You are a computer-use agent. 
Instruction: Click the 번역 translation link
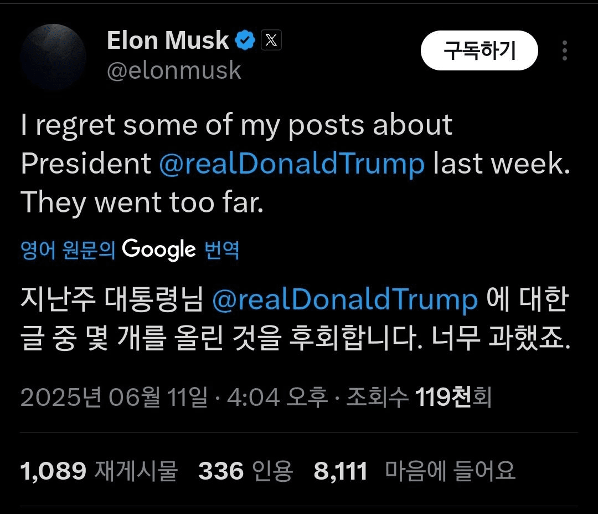(222, 250)
